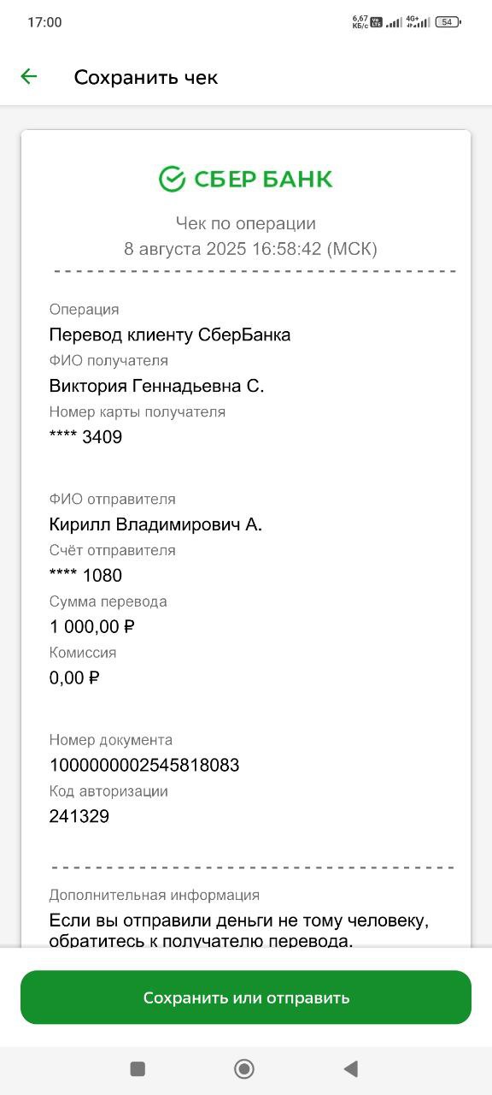The image size is (492, 1095).
Task: Tap the status bar clock 17:00
Action: pos(44,22)
